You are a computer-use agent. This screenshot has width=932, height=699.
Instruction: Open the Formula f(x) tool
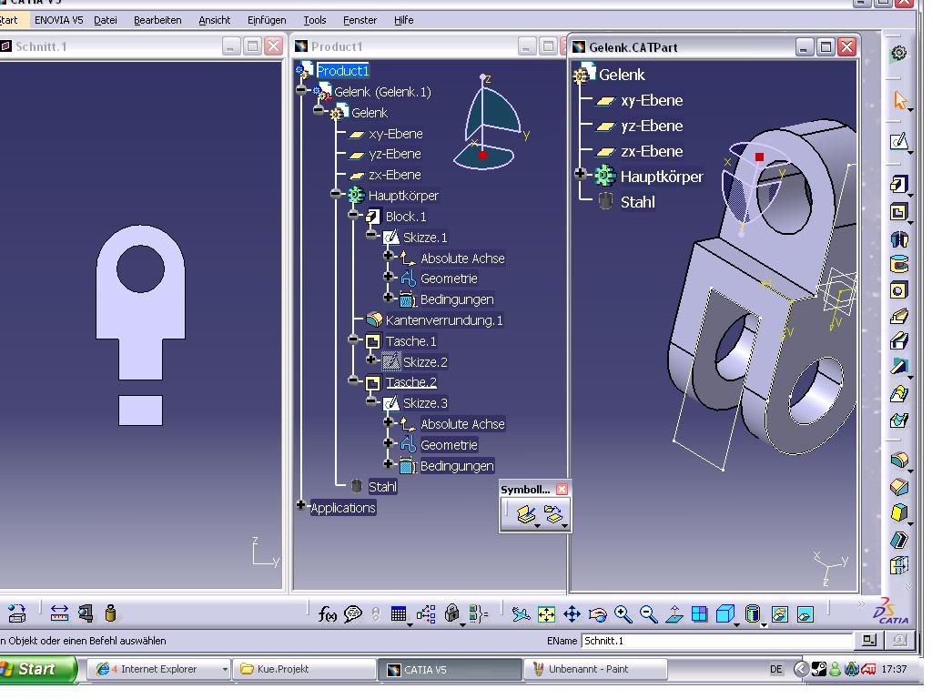[327, 614]
